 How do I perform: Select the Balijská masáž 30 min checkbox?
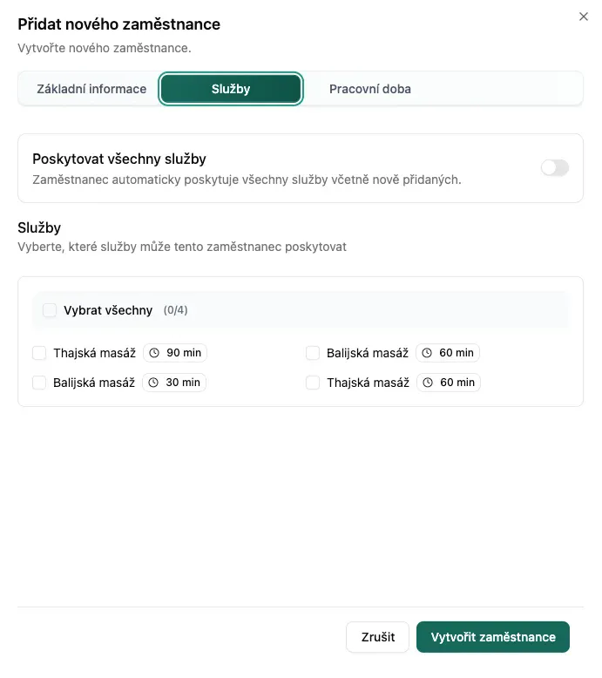pos(39,383)
